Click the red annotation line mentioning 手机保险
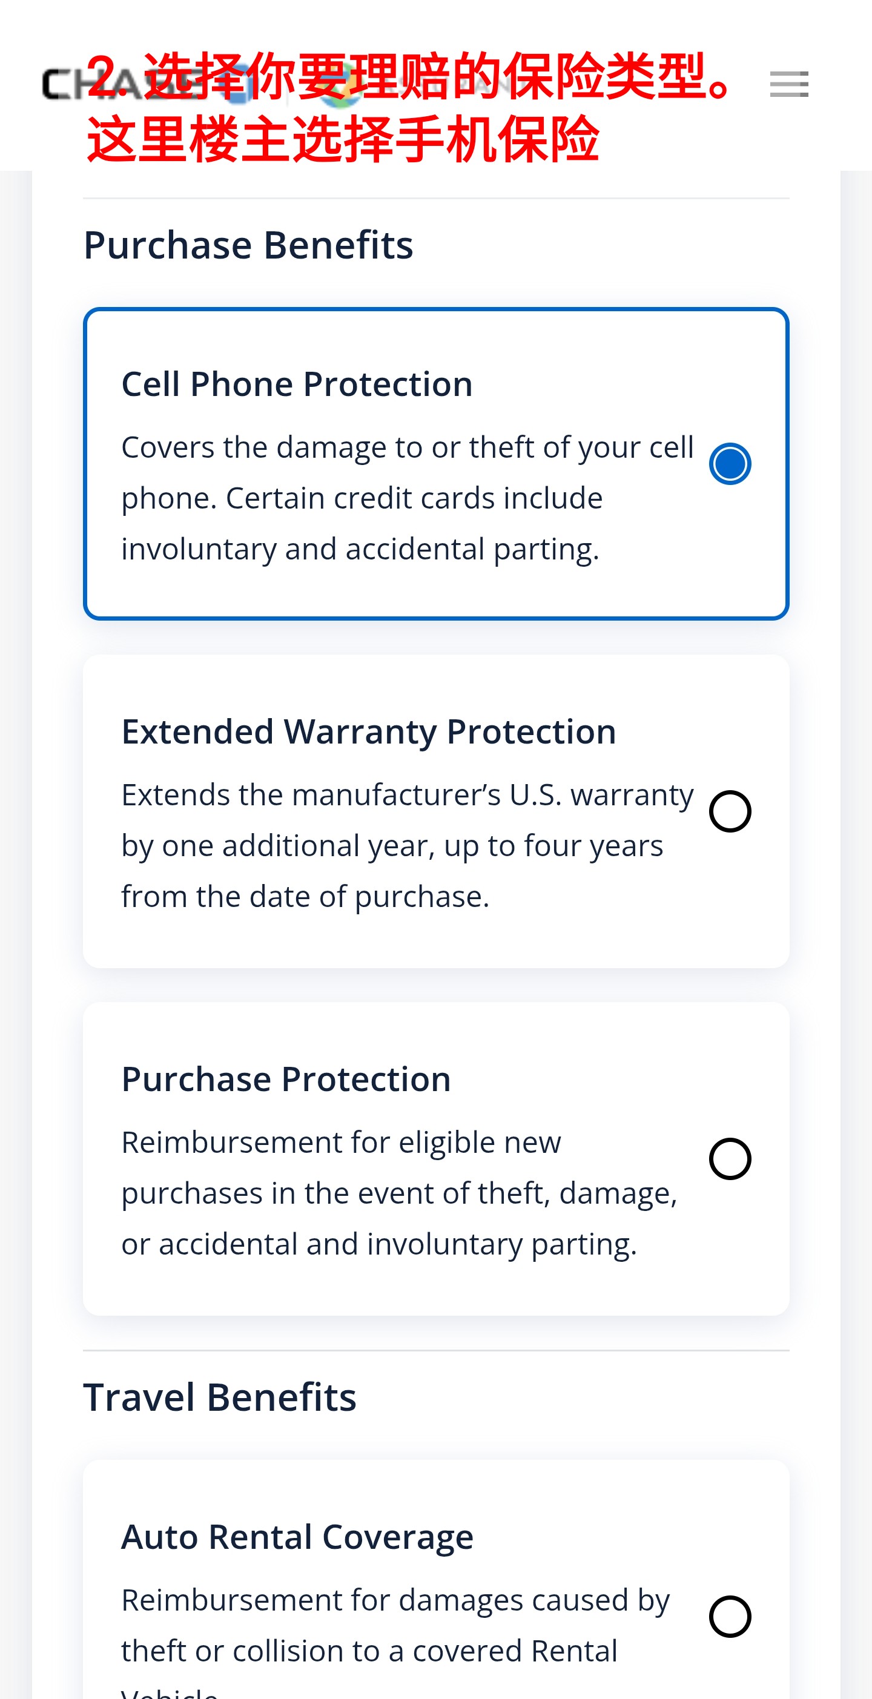The image size is (872, 1699). 343,139
